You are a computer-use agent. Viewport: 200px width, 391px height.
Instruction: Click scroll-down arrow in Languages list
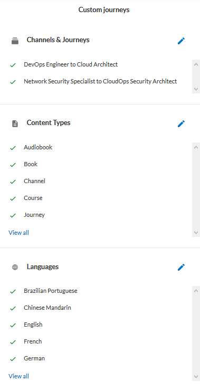[196, 376]
